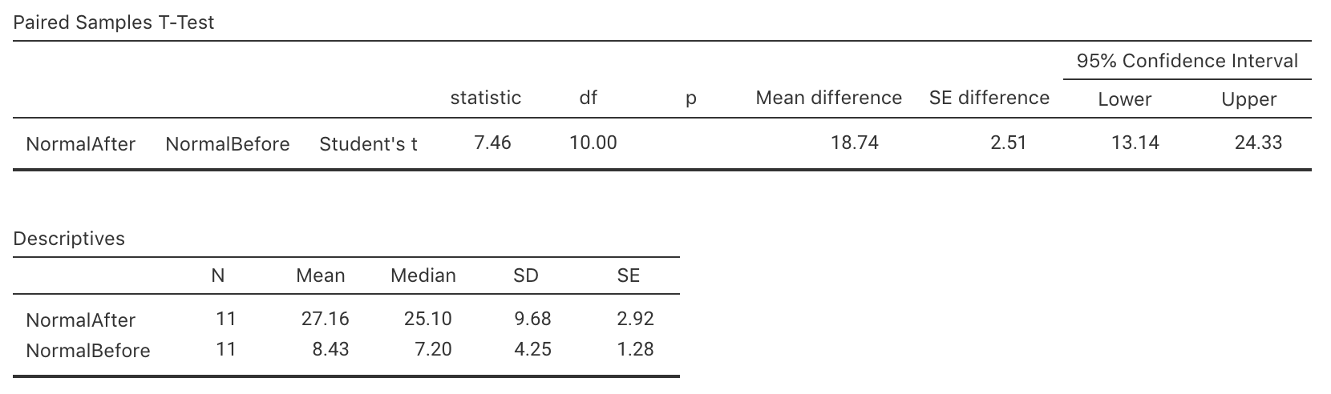Select the Median column header in Descriptives
Screen dimensions: 1331x394
pyautogui.click(x=423, y=275)
